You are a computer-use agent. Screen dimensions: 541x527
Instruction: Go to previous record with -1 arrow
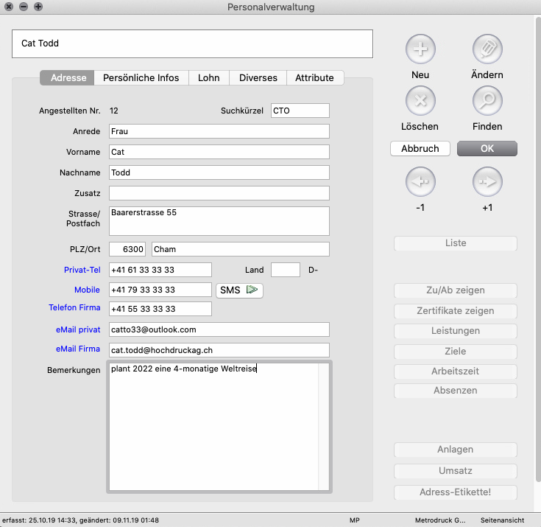420,181
